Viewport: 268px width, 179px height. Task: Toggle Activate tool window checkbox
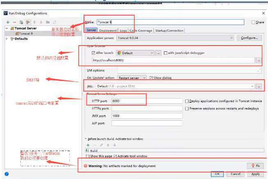115,156
